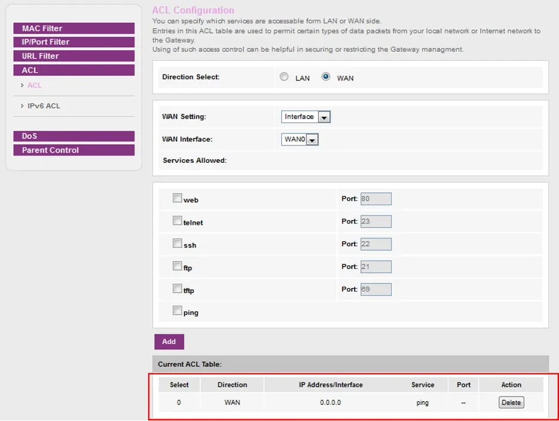559x421 pixels.
Task: Open the MAC Filter menu
Action: coord(73,29)
